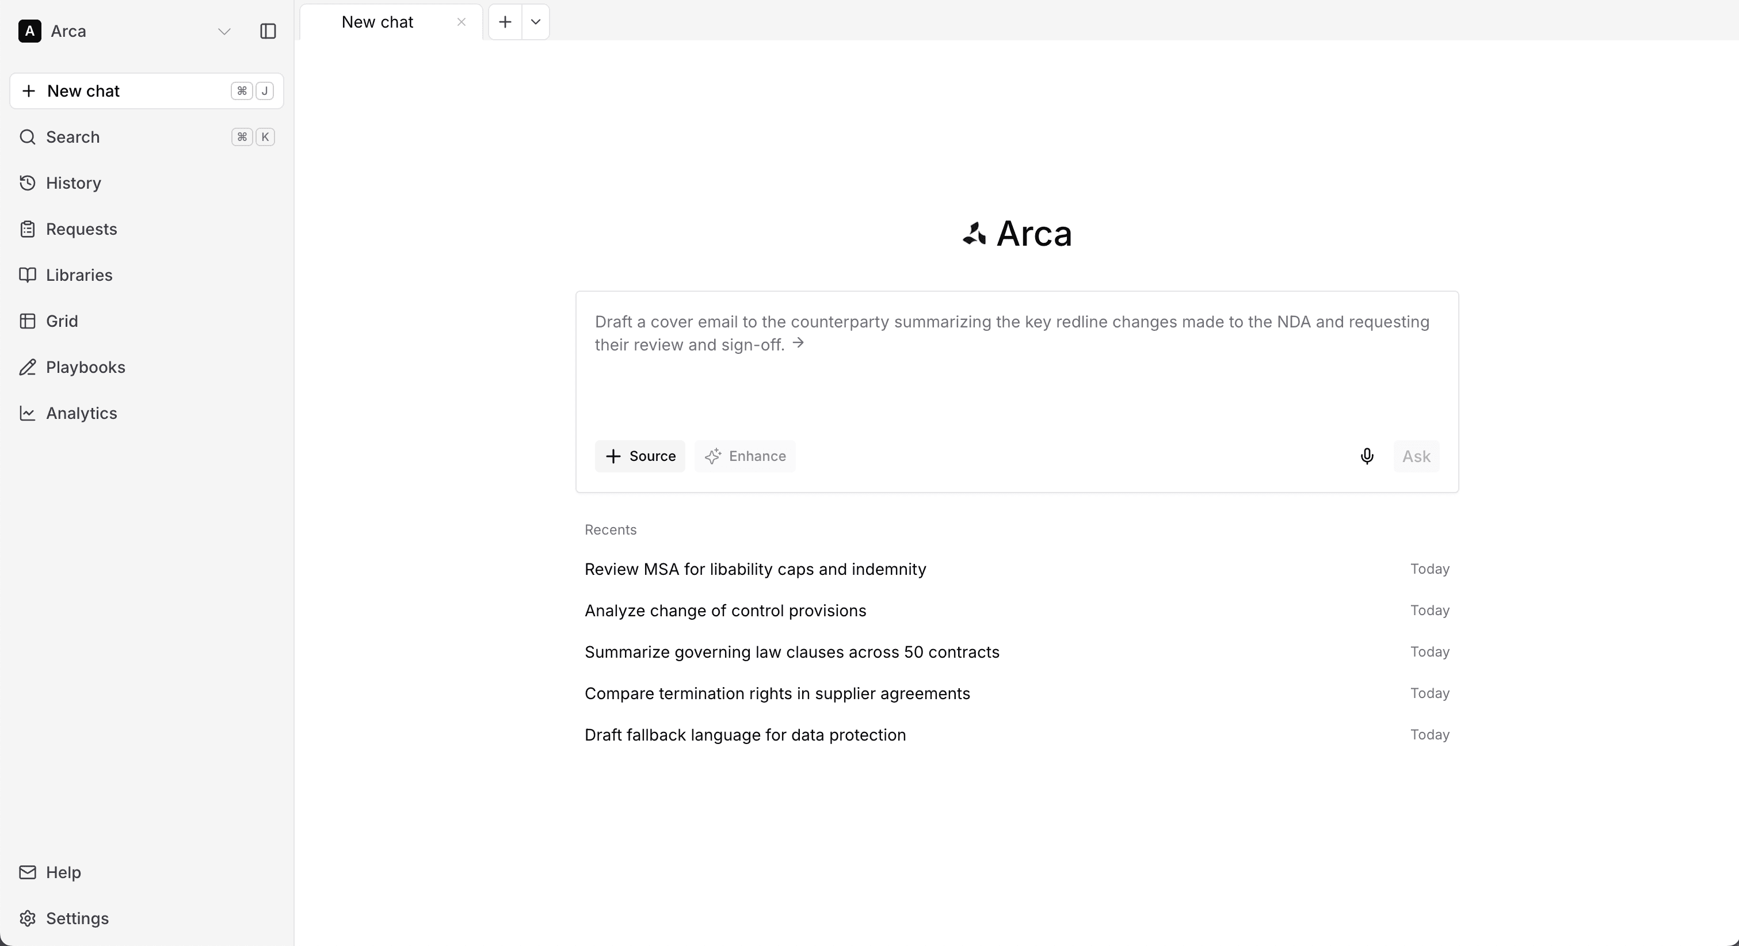Image resolution: width=1739 pixels, height=946 pixels.
Task: Open Help via the mail icon
Action: point(63,872)
